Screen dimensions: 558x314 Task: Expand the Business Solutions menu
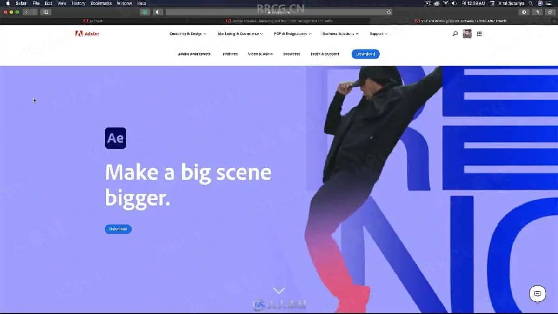tap(340, 33)
